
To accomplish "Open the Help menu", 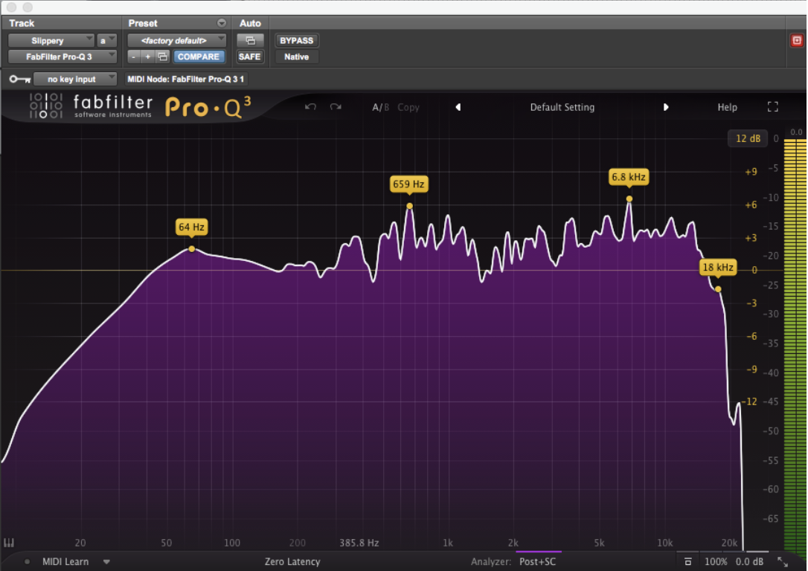I will tap(727, 107).
